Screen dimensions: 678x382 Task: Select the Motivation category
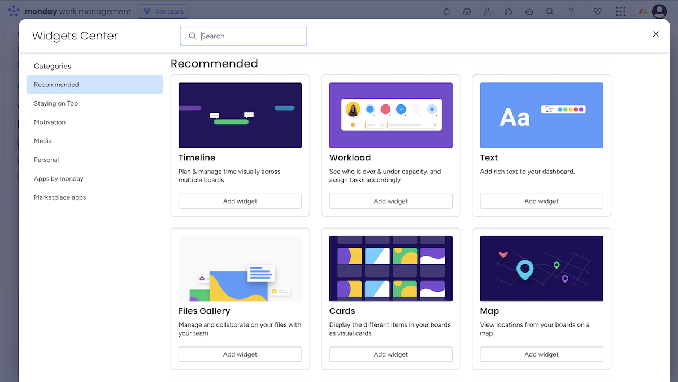coord(50,122)
